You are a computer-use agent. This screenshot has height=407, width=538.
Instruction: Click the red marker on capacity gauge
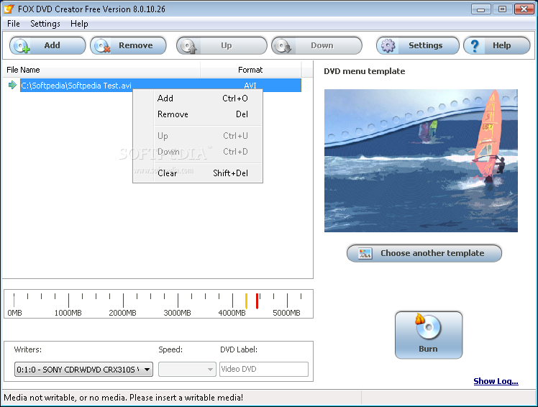point(257,301)
